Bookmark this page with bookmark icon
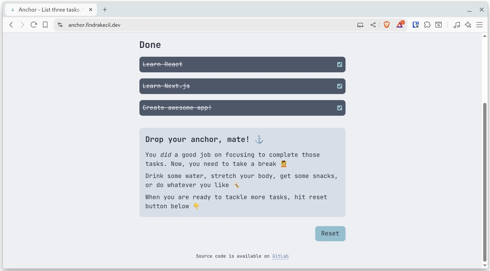The image size is (490, 271). [x=45, y=25]
